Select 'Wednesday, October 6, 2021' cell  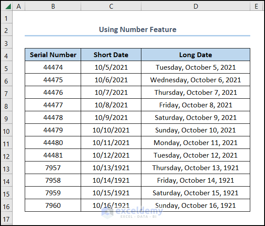coord(196,80)
